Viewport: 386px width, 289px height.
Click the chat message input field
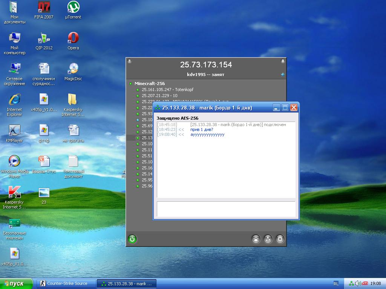tap(226, 209)
